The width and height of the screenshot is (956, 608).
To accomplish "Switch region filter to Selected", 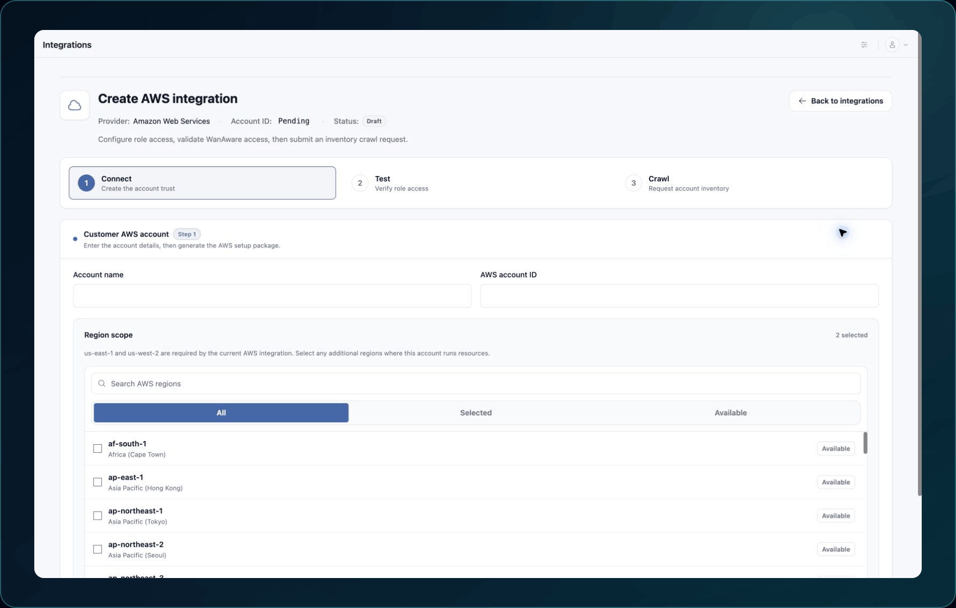I will click(476, 413).
